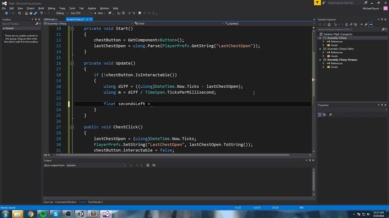Click the Navigate Backward toolbar icon
Image resolution: width=389 pixels, height=218 pixels.
pyautogui.click(x=7, y=13)
